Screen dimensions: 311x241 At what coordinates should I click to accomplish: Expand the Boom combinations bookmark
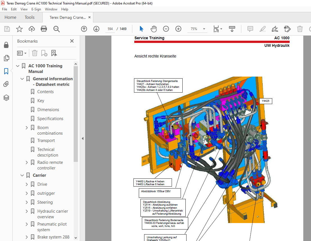(27, 128)
